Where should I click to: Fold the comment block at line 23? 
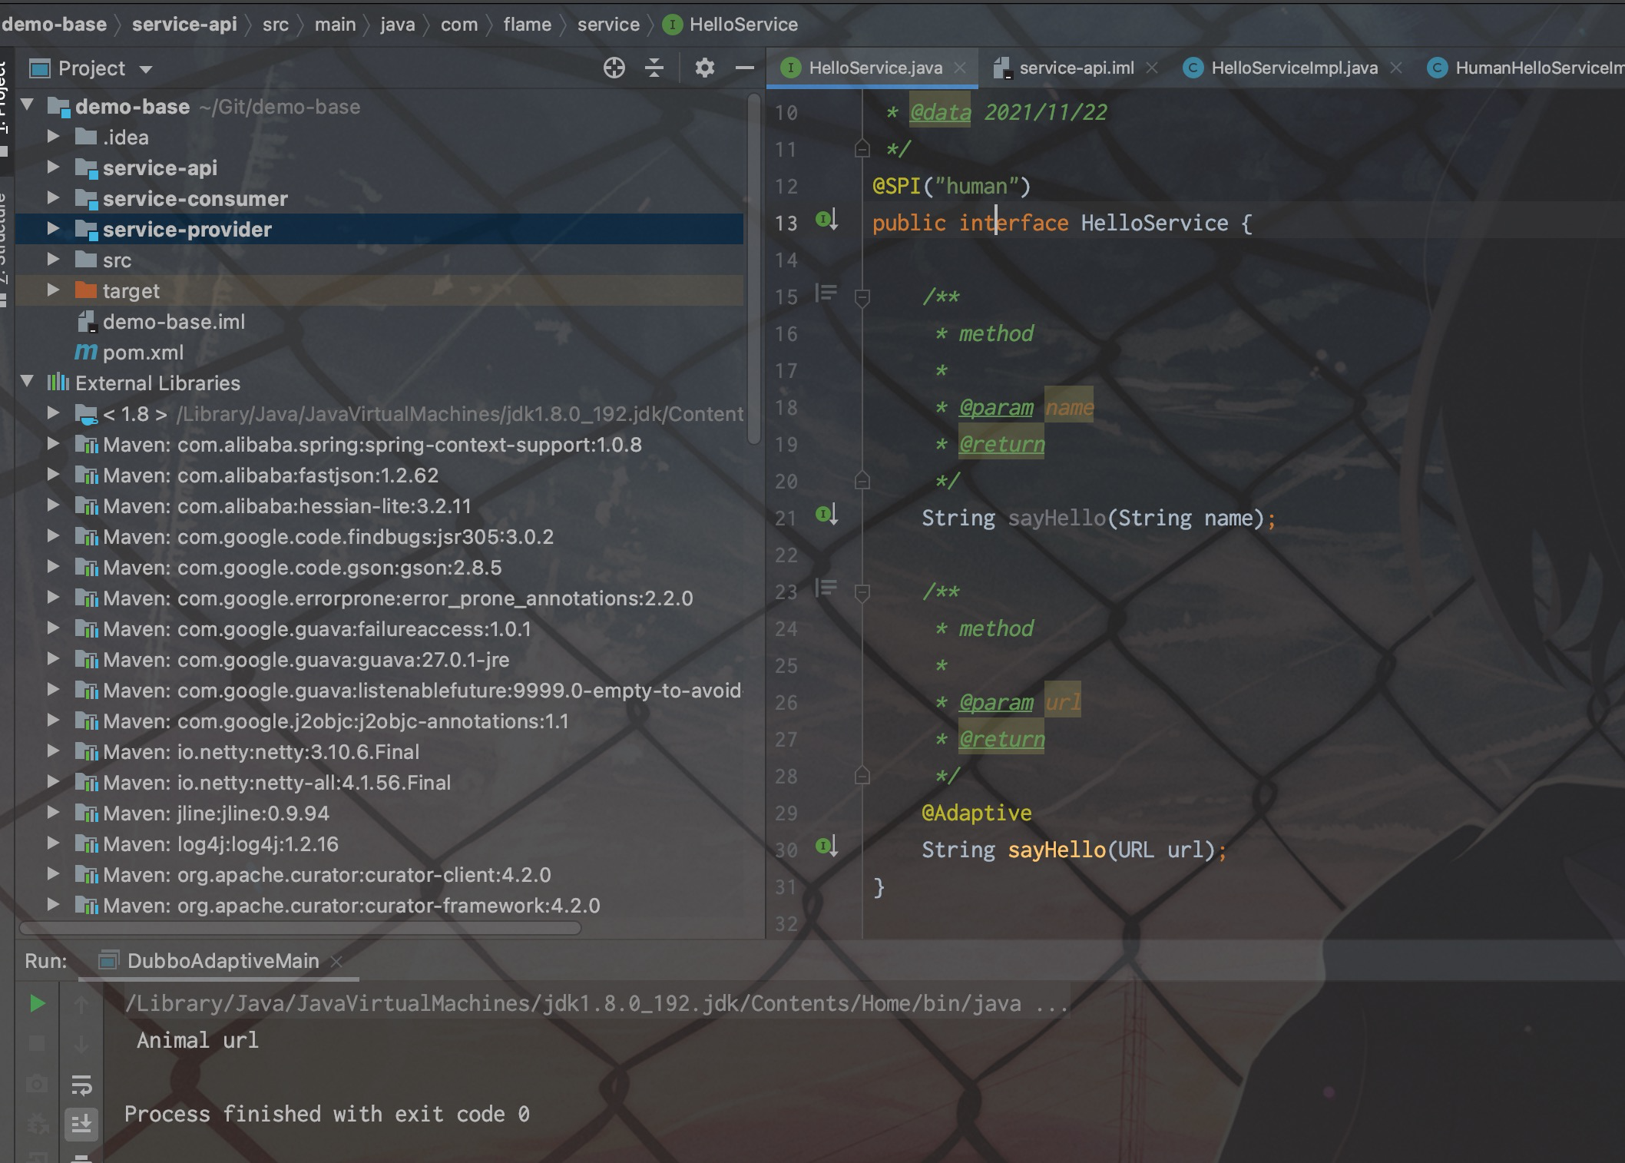click(x=862, y=591)
